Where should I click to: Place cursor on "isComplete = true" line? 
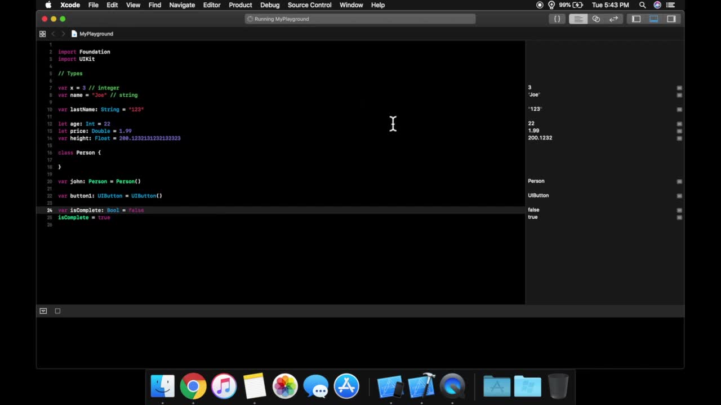point(84,218)
